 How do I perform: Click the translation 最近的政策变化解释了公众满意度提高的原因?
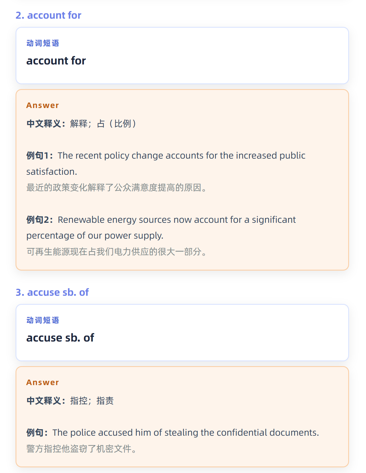point(117,187)
